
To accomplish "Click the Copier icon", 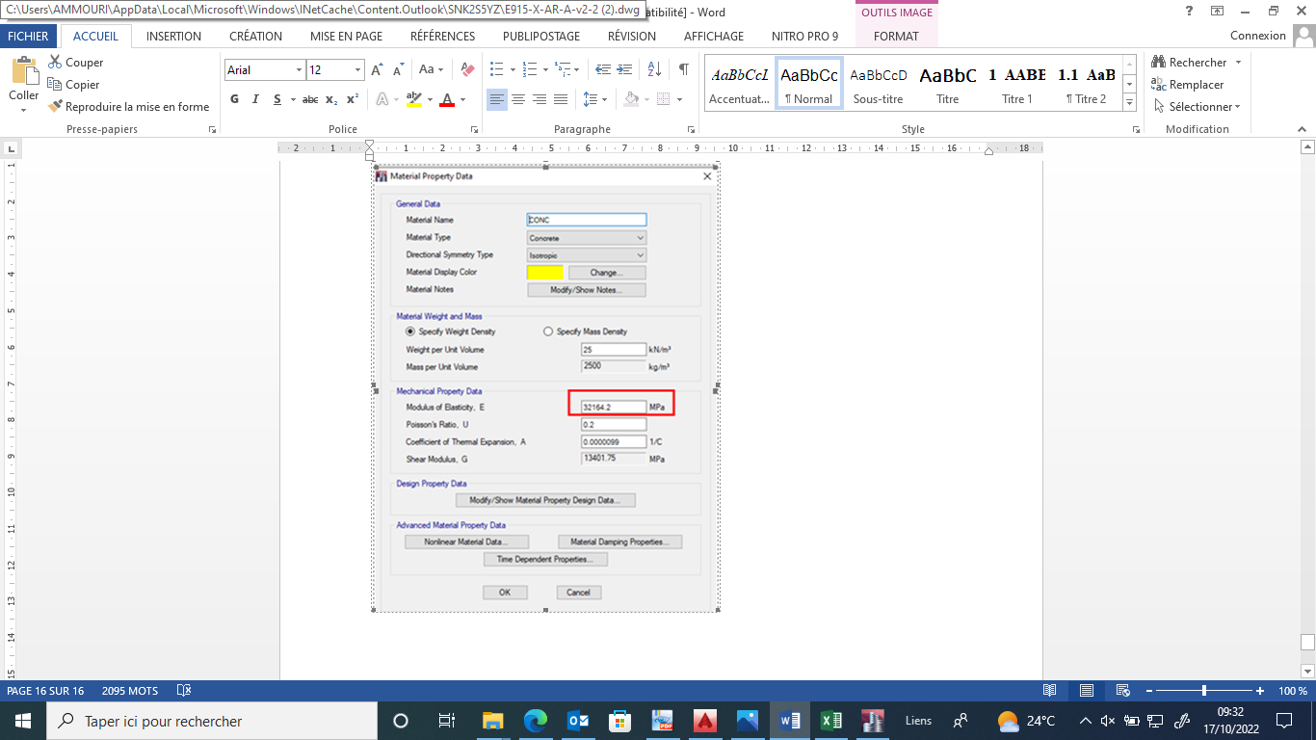I will point(55,85).
